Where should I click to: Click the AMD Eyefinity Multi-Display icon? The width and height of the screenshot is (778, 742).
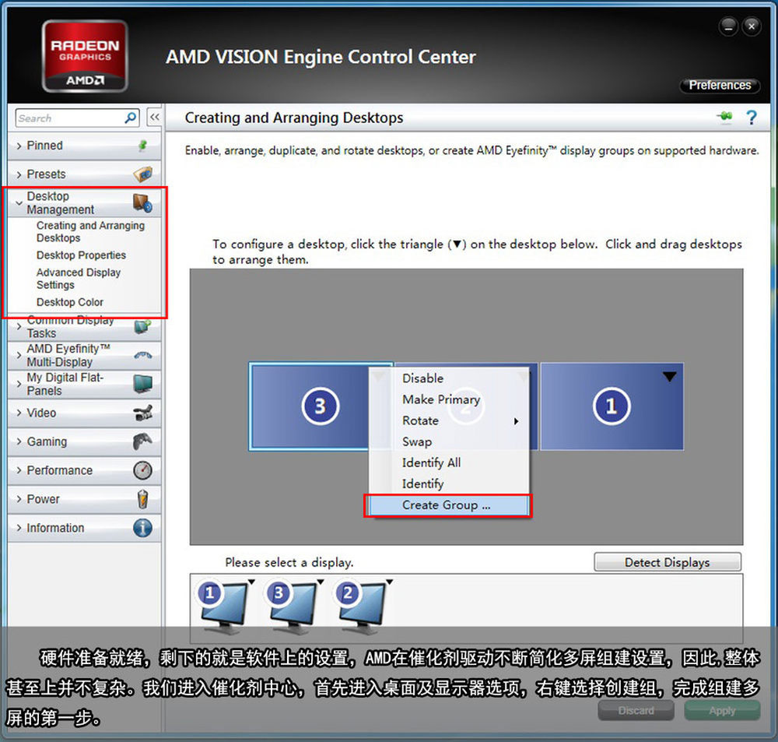143,355
